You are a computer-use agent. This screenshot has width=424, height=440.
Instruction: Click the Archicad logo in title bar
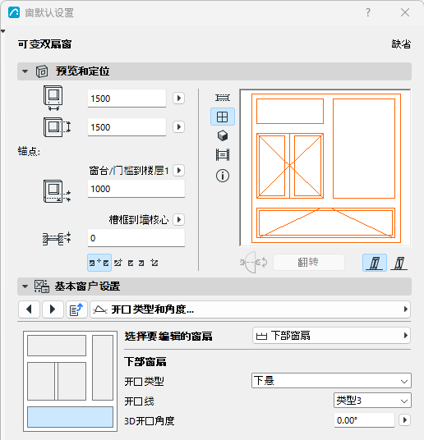click(x=14, y=12)
